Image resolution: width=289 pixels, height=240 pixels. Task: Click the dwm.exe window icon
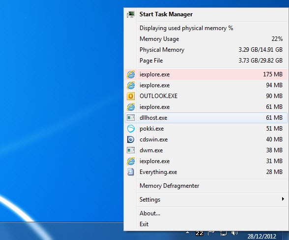click(x=131, y=150)
